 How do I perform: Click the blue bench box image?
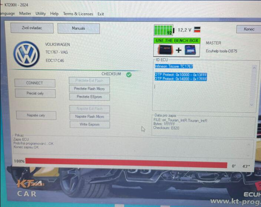tap(190, 50)
